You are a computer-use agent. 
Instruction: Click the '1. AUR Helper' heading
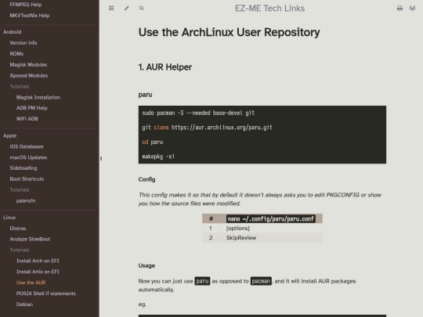(x=165, y=67)
